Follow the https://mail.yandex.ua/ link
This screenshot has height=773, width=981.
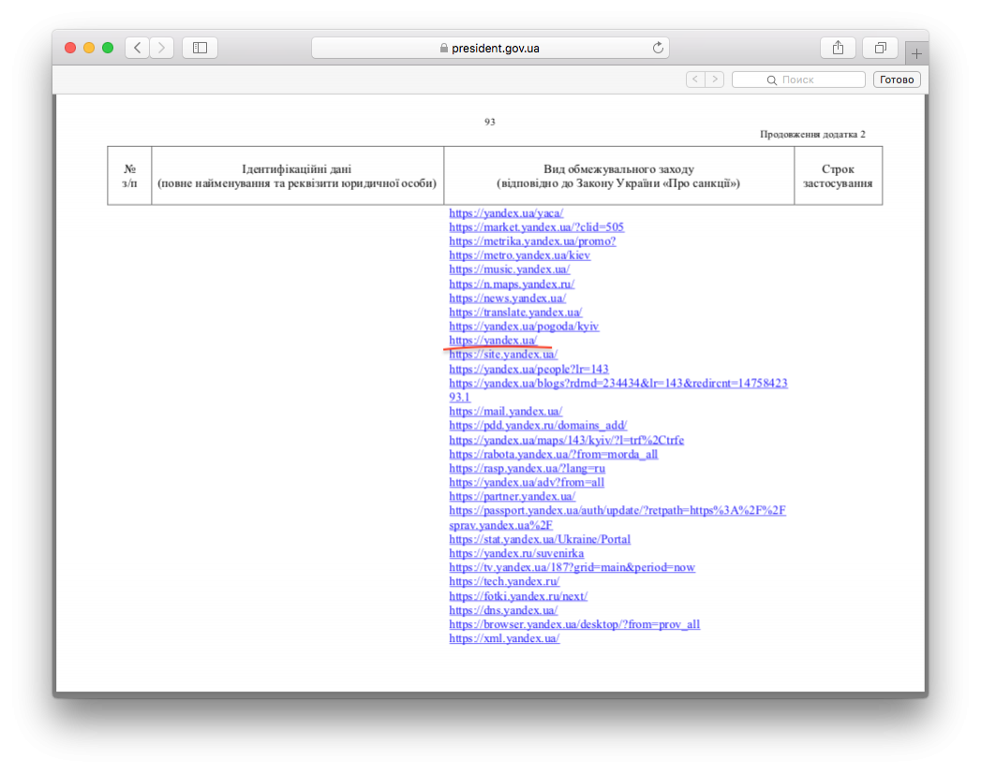click(x=506, y=411)
